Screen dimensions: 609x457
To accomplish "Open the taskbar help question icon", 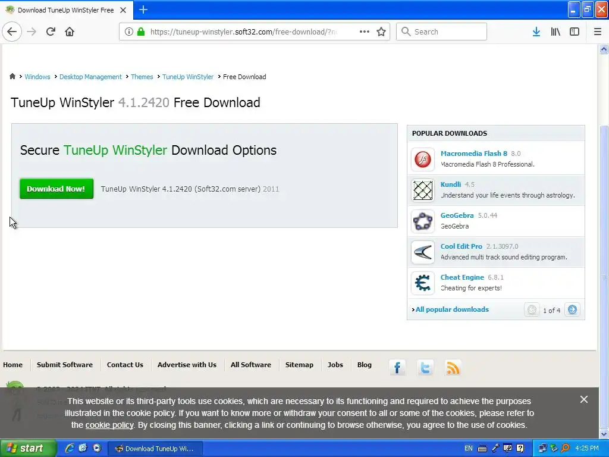I will 520,448.
